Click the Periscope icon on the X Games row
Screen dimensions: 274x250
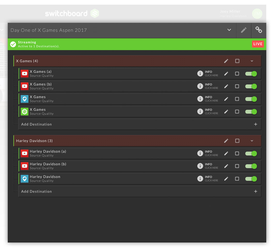pos(25,99)
